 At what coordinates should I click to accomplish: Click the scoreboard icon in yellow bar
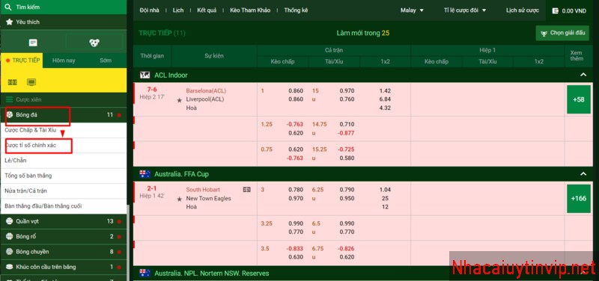click(x=12, y=82)
